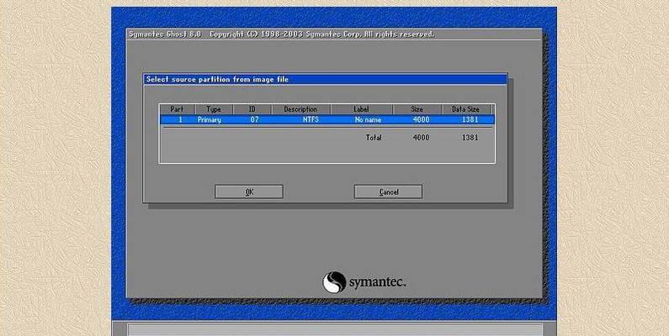Click the NTFS description cell
The height and width of the screenshot is (336, 669).
click(311, 119)
